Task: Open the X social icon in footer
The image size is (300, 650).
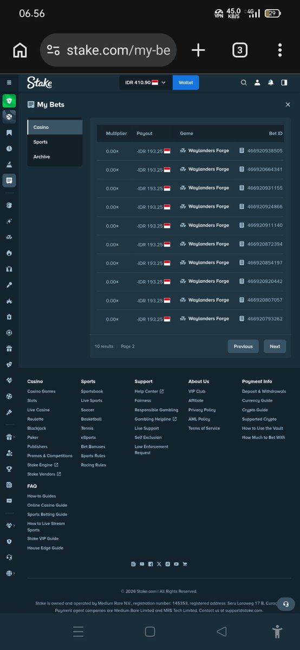Action: [159, 564]
